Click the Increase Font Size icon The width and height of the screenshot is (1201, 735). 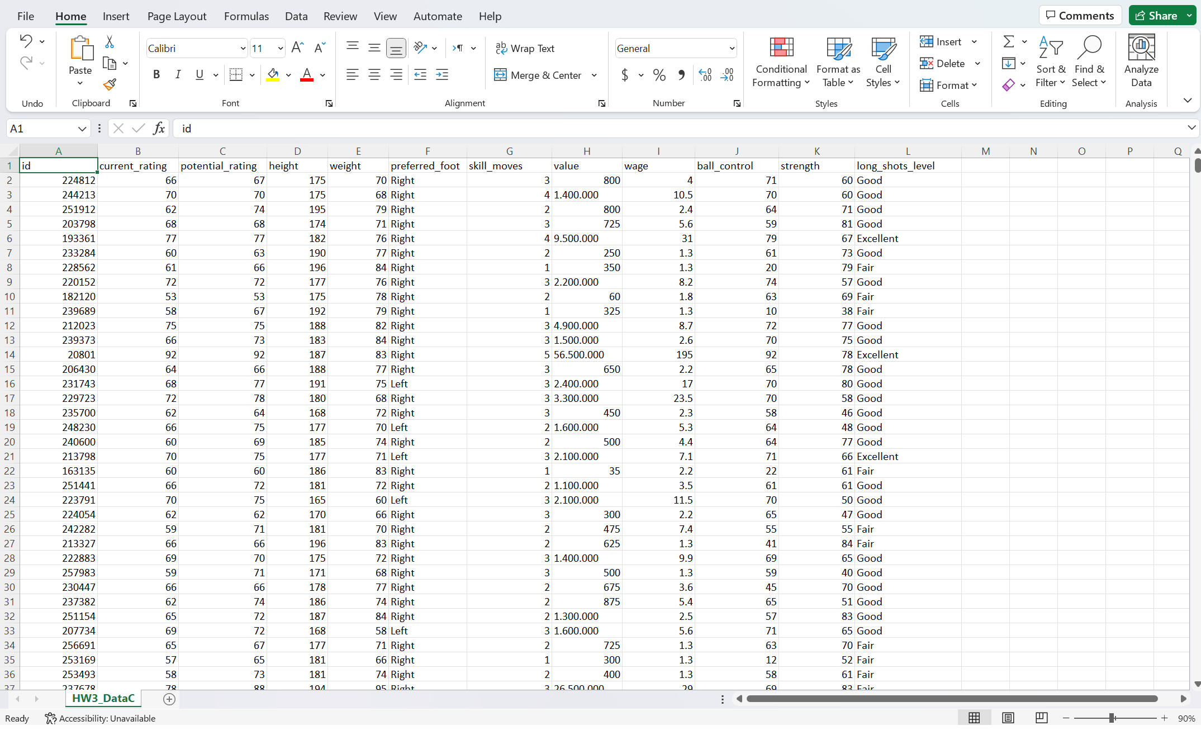coord(297,48)
